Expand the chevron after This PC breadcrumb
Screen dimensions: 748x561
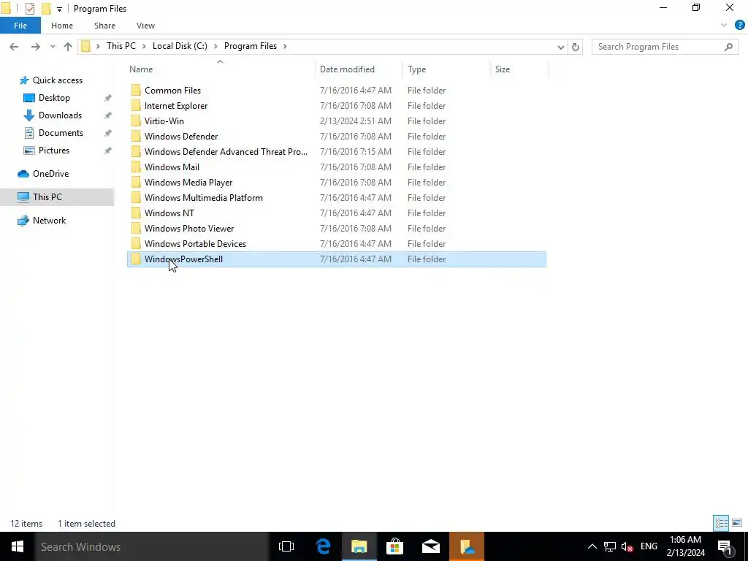144,46
